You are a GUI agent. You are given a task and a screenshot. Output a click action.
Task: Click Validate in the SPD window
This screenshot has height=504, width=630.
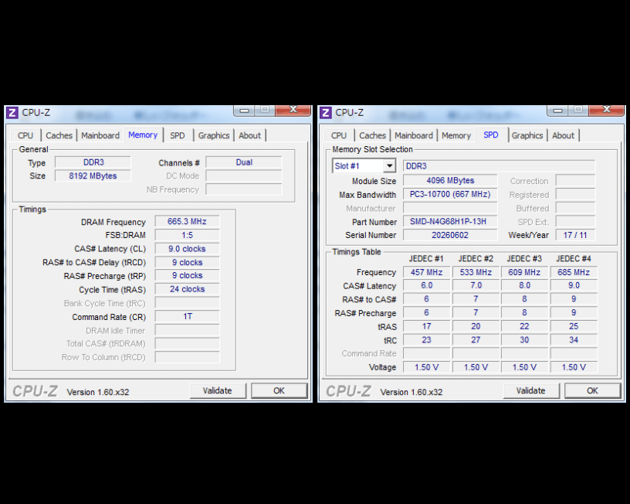[530, 390]
